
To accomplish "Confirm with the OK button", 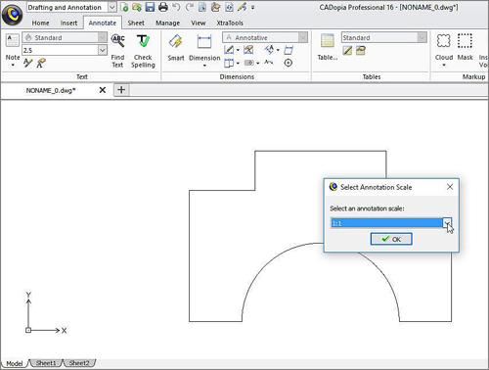I will pos(391,239).
